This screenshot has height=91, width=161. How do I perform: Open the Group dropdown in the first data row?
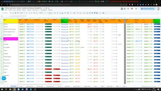(x=22, y=24)
